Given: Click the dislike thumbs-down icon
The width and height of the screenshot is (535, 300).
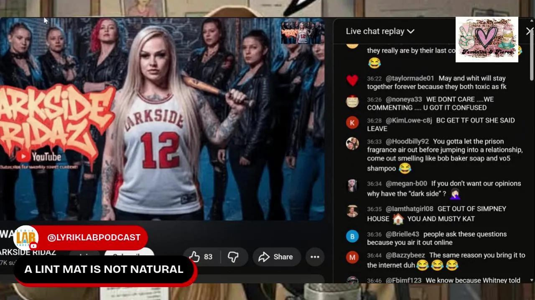Looking at the screenshot, I should pyautogui.click(x=233, y=257).
